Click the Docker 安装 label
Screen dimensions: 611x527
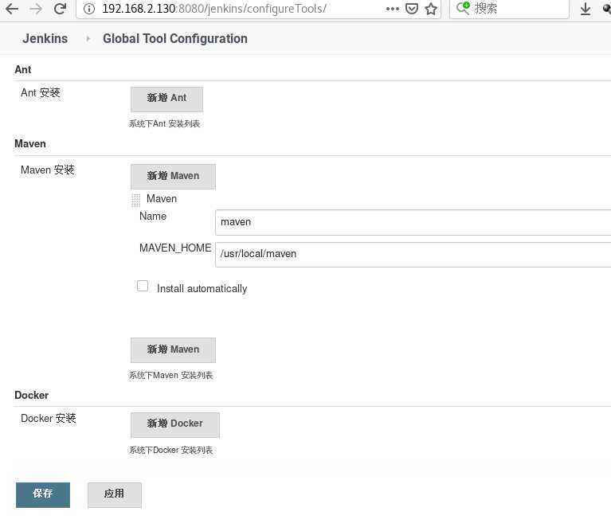[49, 418]
